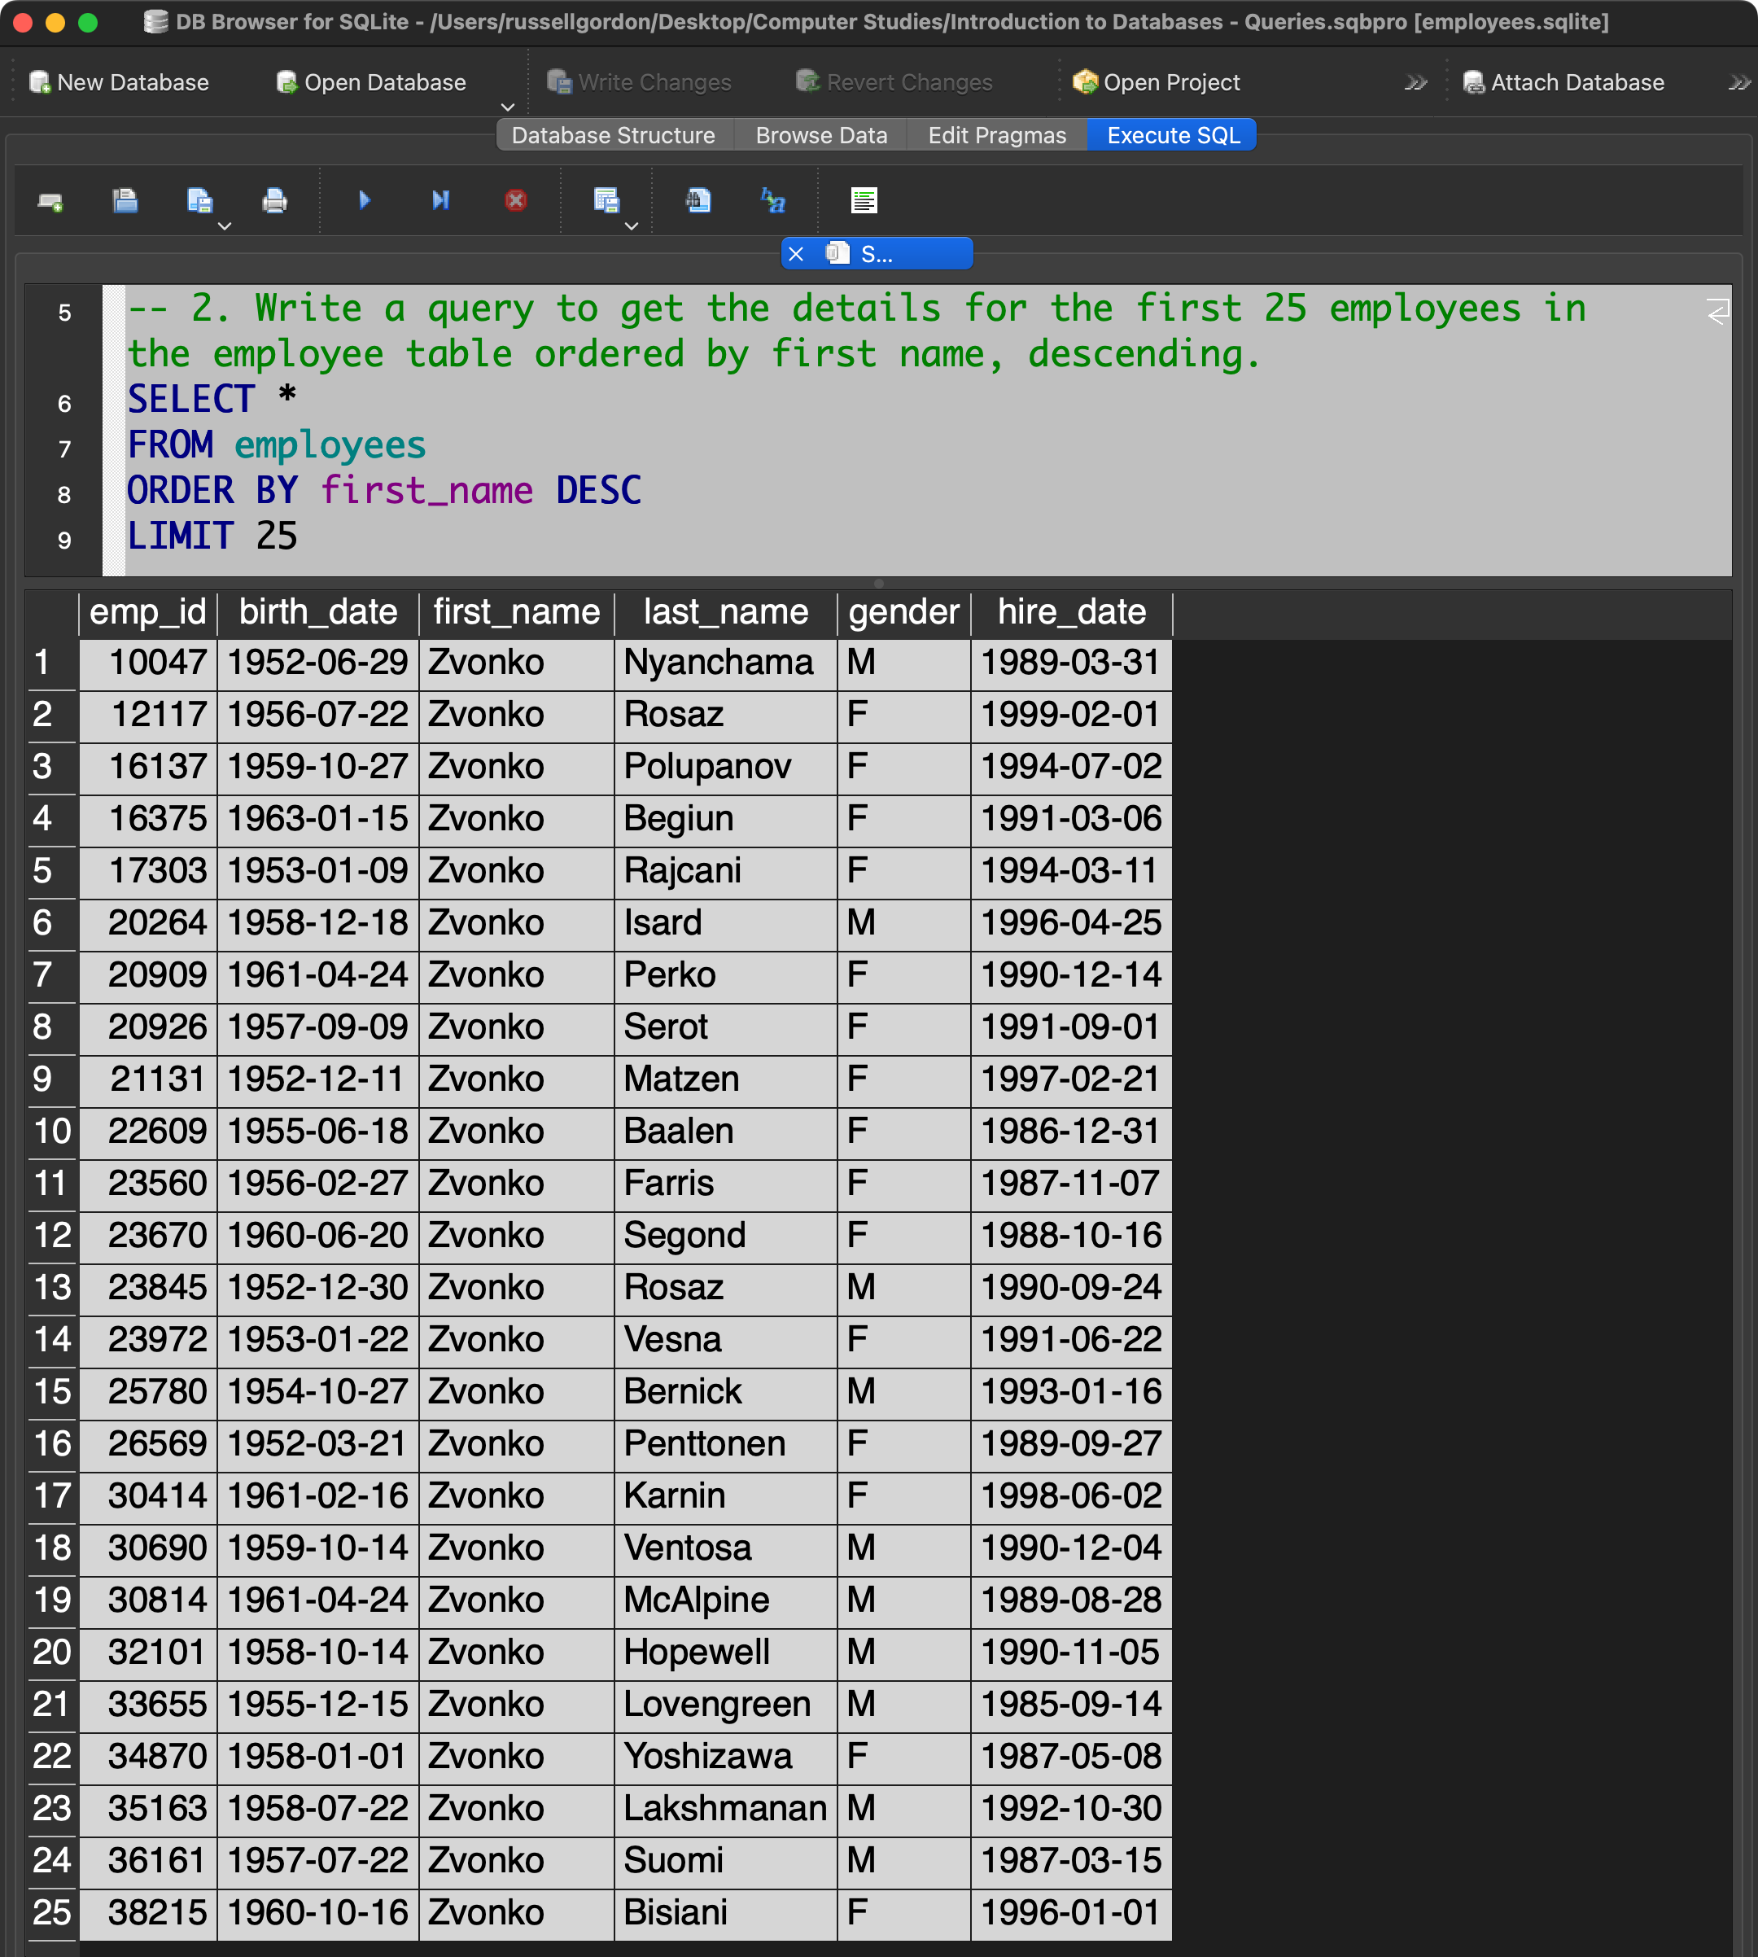Image resolution: width=1758 pixels, height=1957 pixels.
Task: Open a new SQL editor tab
Action: pos(50,201)
